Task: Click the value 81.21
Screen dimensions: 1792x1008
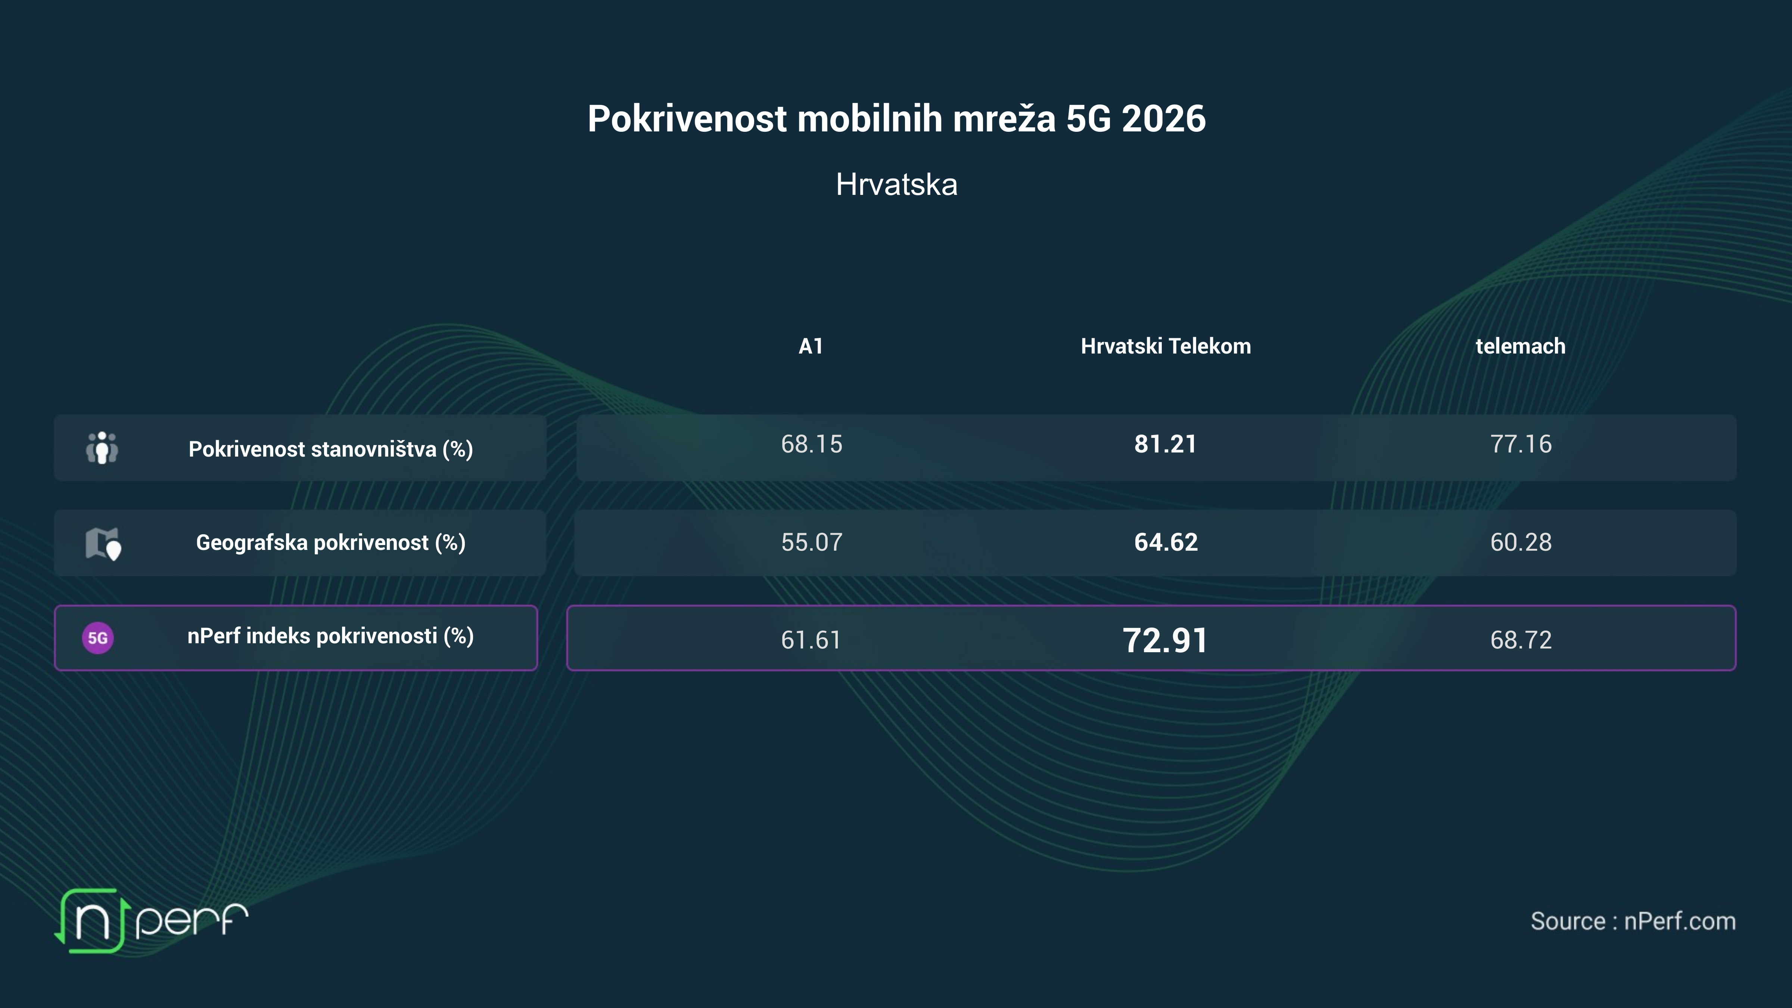Action: (1165, 444)
